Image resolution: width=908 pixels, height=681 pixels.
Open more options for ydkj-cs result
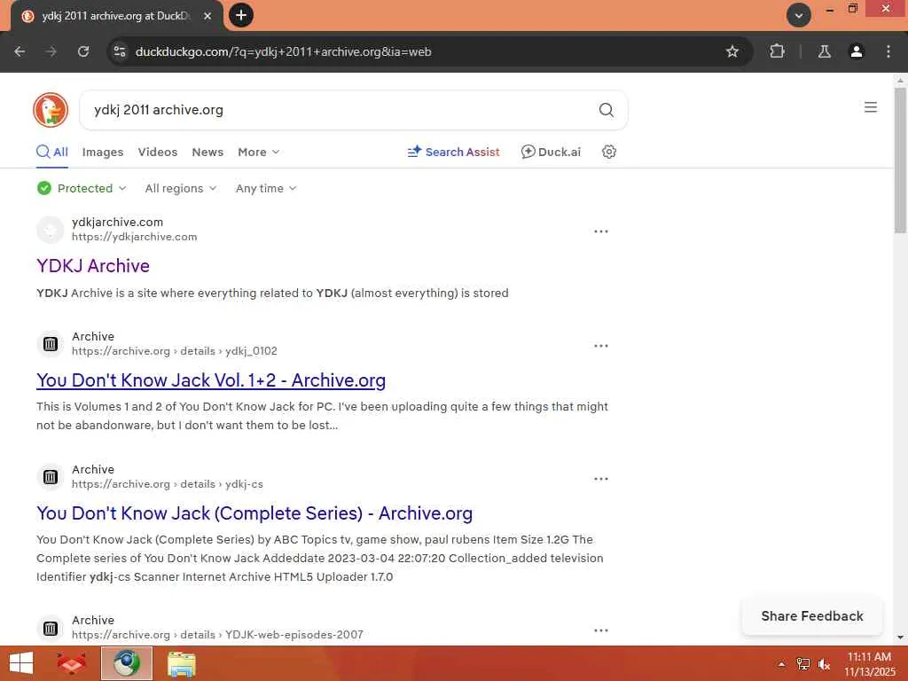coord(600,480)
